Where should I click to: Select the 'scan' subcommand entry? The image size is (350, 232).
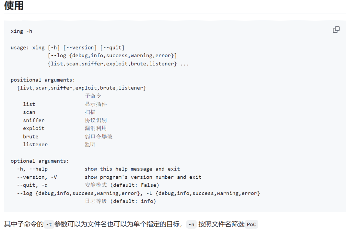point(29,112)
